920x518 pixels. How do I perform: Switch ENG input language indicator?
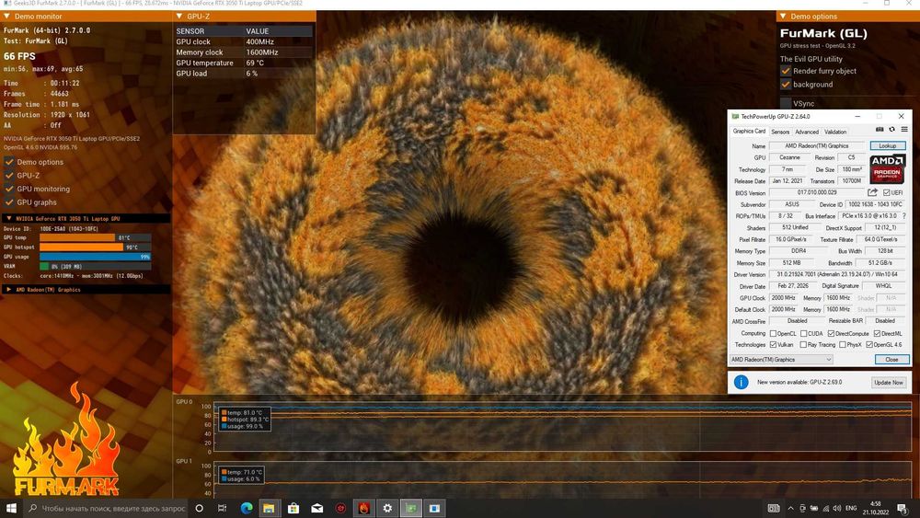click(851, 508)
